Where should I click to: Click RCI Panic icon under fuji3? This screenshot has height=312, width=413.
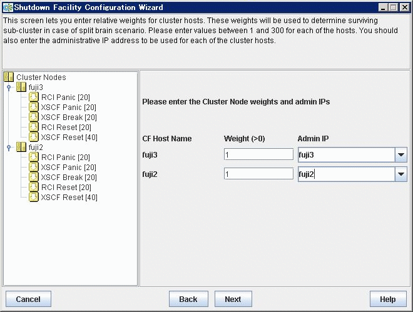pyautogui.click(x=33, y=97)
